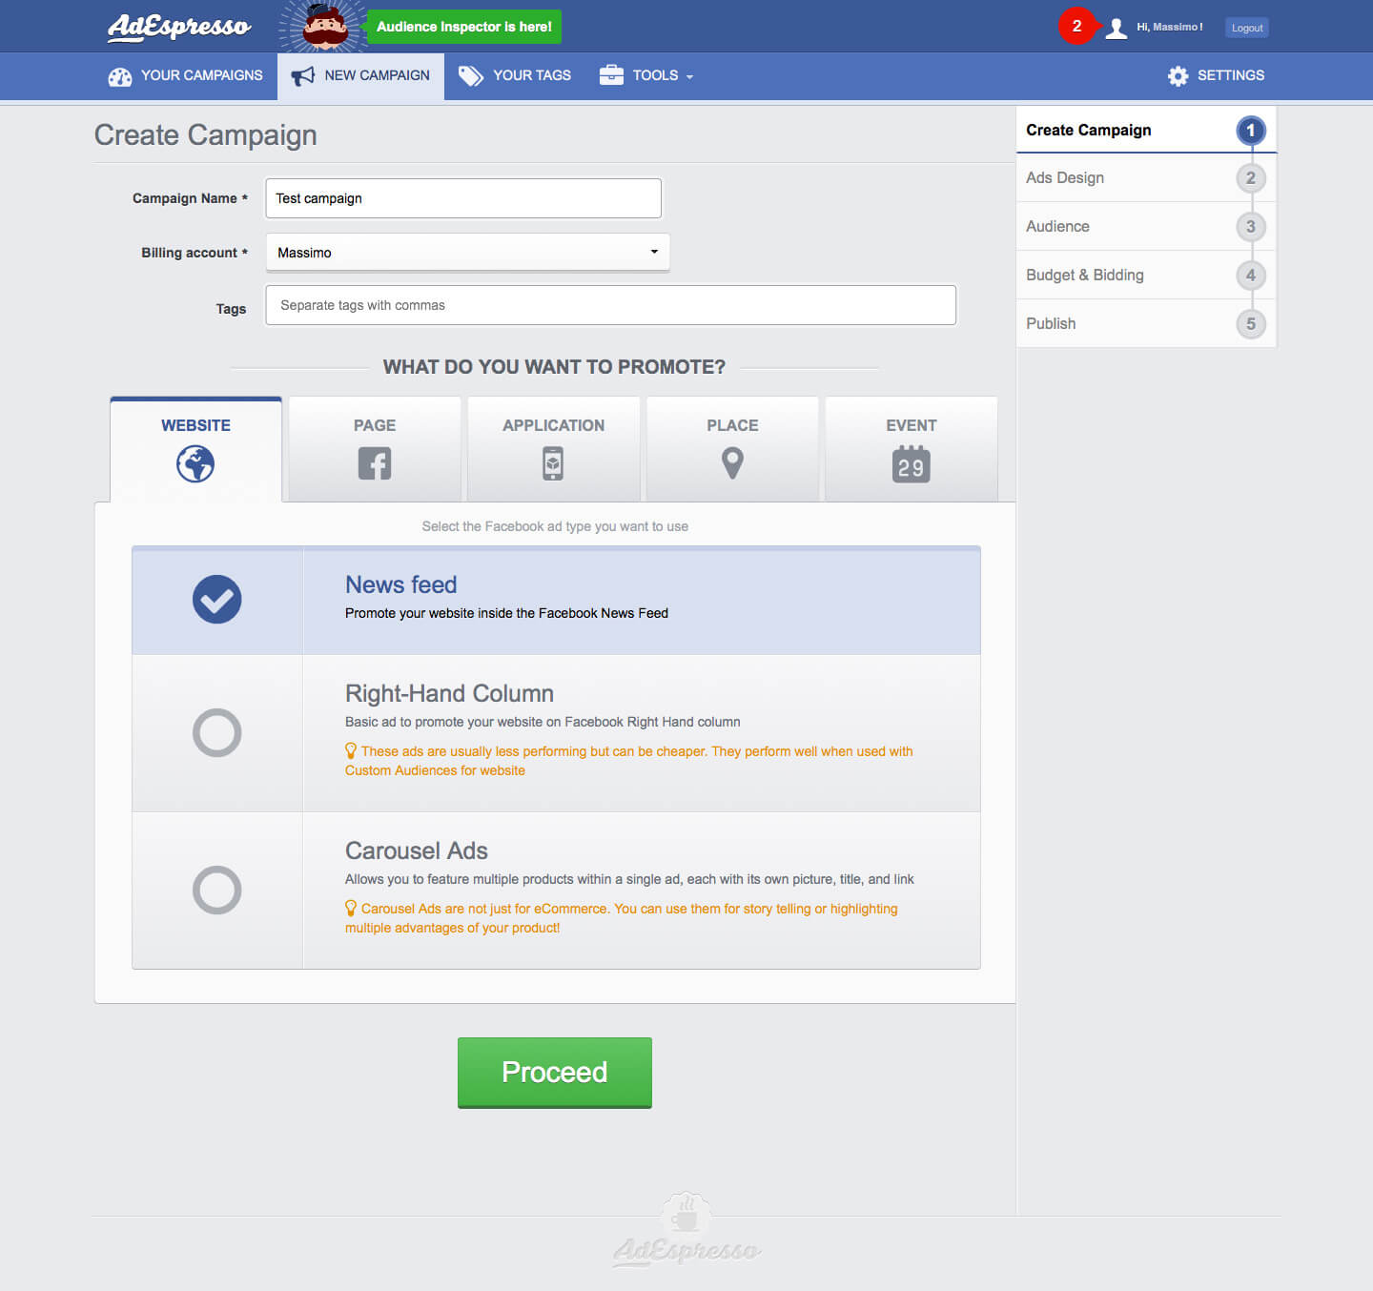Viewport: 1373px width, 1291px height.
Task: Open Settings via the gear icon
Action: click(x=1178, y=76)
